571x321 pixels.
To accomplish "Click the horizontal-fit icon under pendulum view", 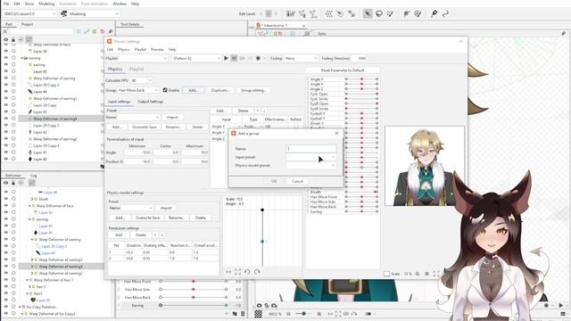I will tap(228, 272).
